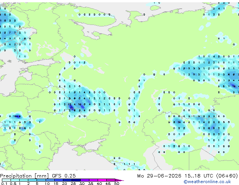
Task: Click the 40–45 mm magenta legend segment
Action: 102,180
